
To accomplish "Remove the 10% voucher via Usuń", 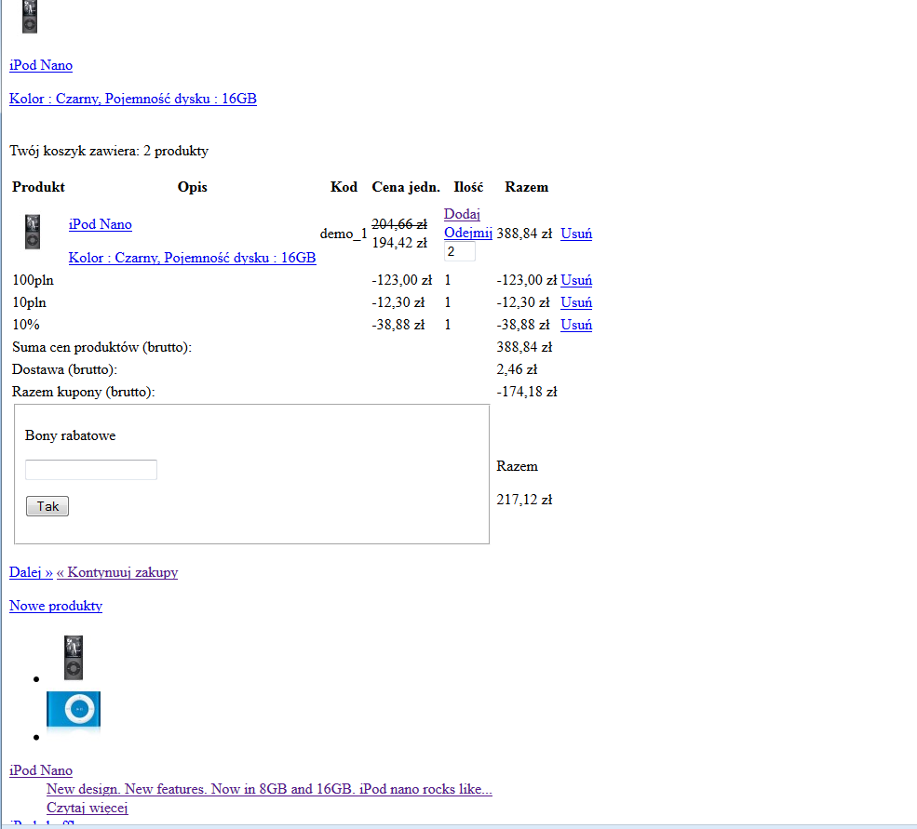I will [576, 325].
